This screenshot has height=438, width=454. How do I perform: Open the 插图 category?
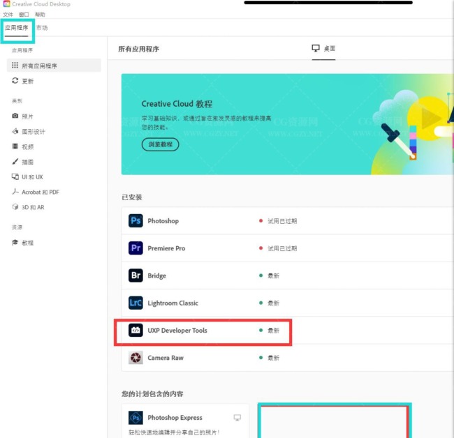point(27,162)
